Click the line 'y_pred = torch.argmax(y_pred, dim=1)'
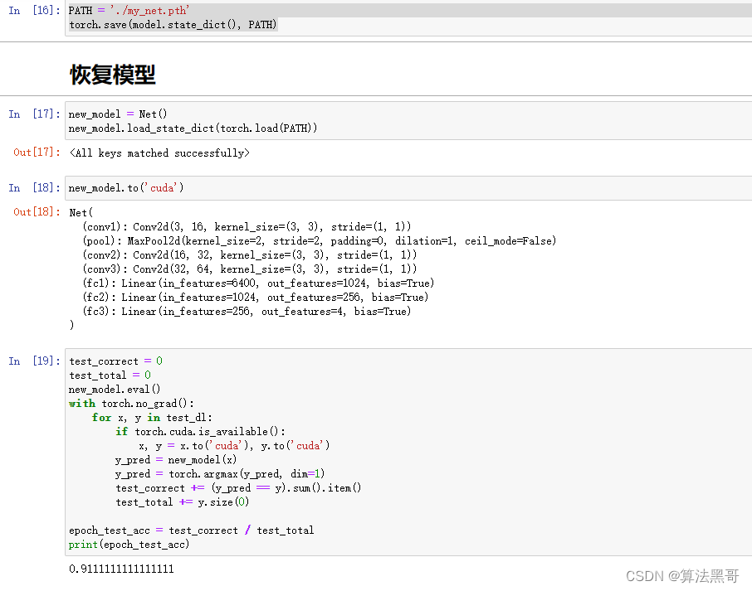Image resolution: width=752 pixels, height=591 pixels. [x=220, y=473]
